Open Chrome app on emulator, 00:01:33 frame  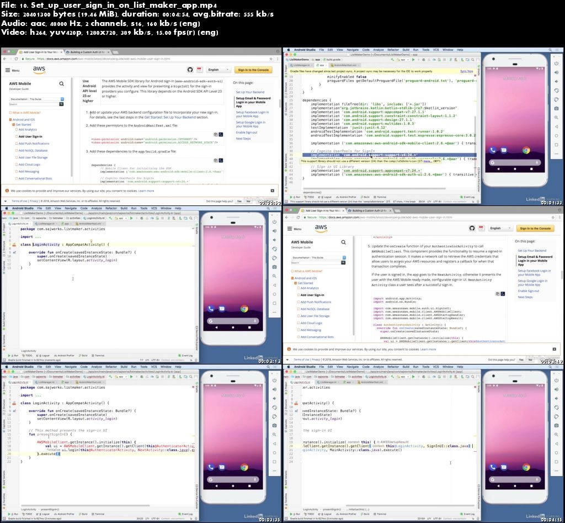pos(526,150)
